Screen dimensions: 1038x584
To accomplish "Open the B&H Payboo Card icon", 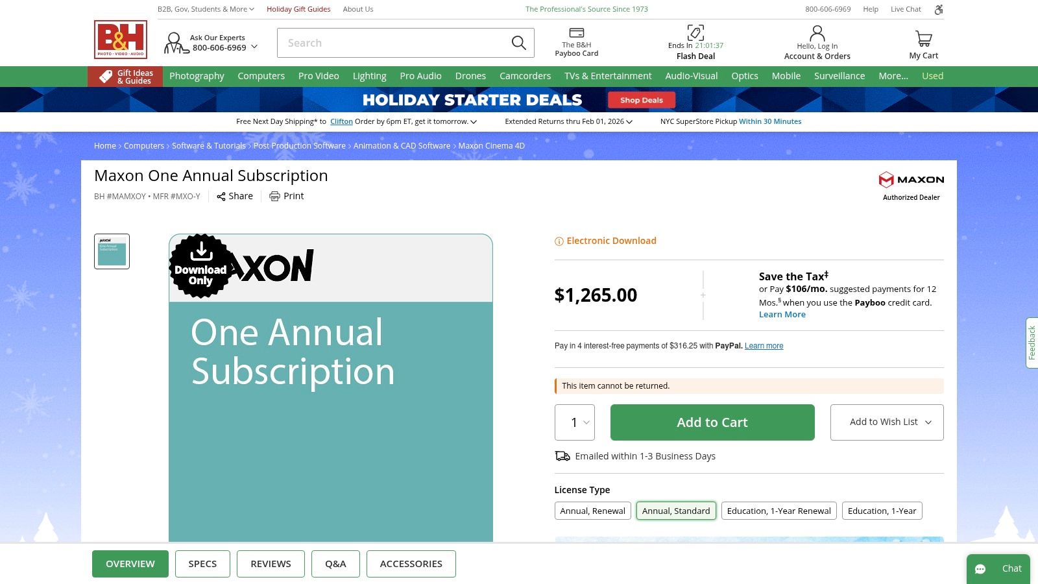I will point(576,33).
